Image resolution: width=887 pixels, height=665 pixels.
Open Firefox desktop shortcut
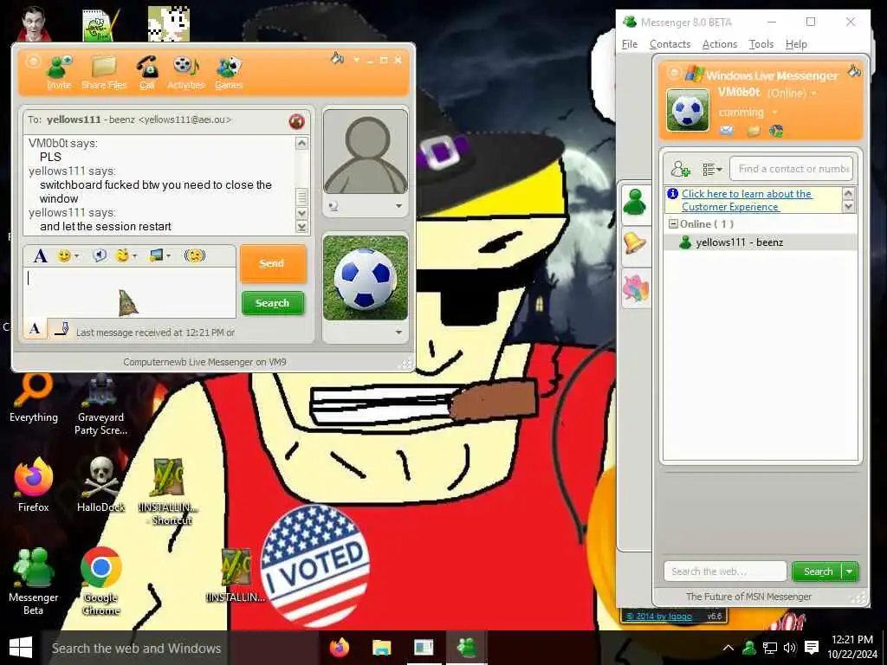[34, 485]
